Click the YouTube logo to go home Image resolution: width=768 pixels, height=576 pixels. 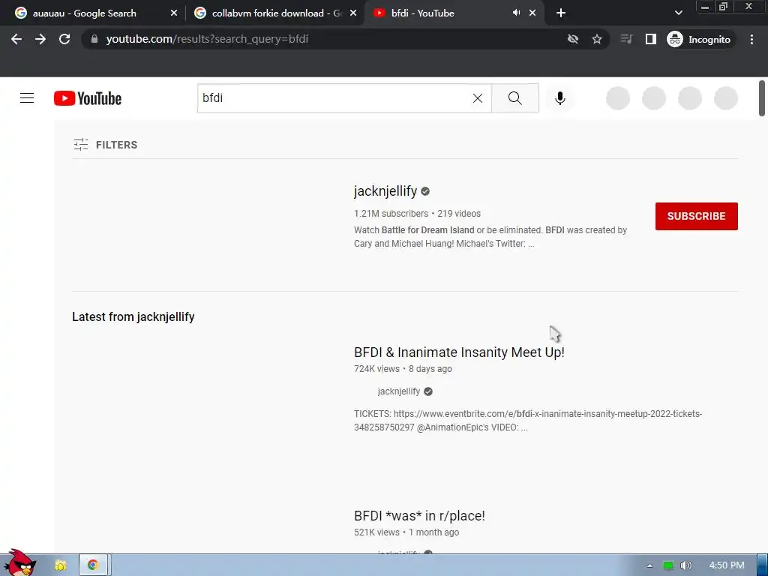pos(88,98)
